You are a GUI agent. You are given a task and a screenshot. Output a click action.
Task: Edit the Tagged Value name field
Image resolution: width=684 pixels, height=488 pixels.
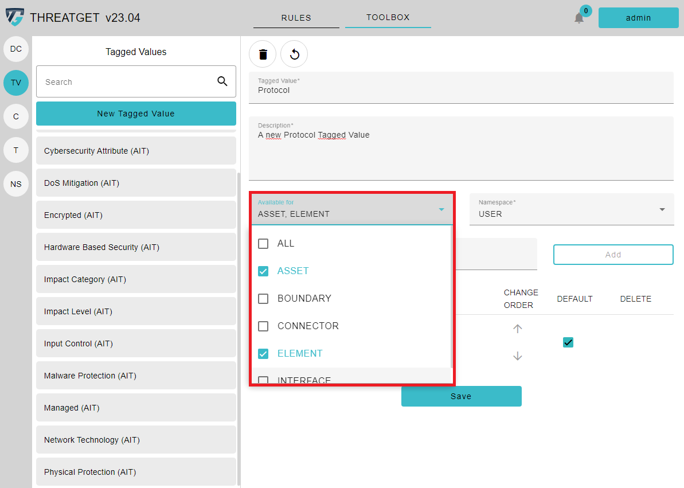coord(461,88)
